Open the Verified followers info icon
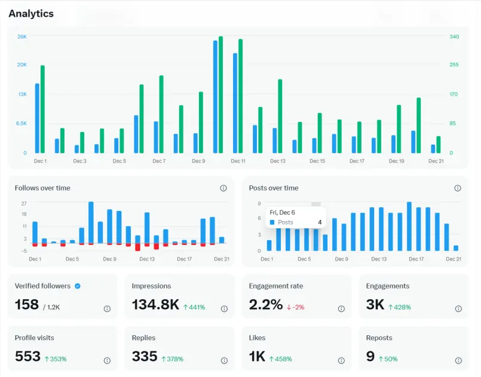Image resolution: width=481 pixels, height=377 pixels. coord(107,309)
